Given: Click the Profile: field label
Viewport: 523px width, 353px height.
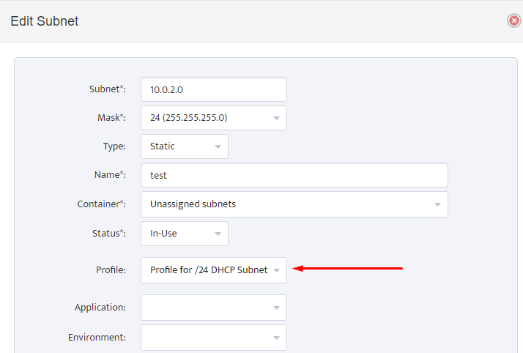Looking at the screenshot, I should [x=111, y=270].
